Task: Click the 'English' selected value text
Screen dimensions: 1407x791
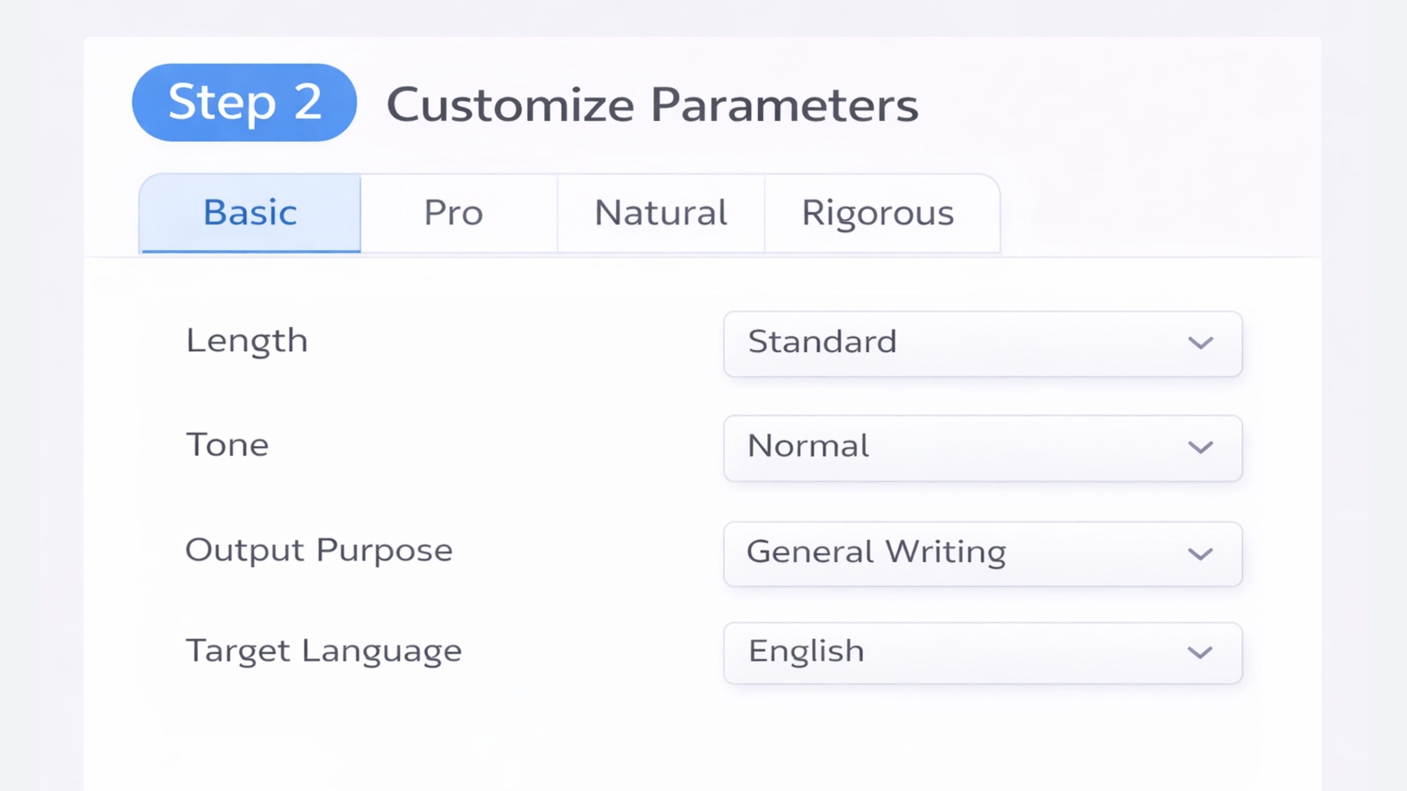Action: click(x=806, y=651)
